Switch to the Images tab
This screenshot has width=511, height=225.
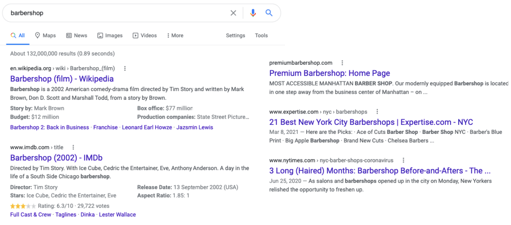[x=110, y=35]
